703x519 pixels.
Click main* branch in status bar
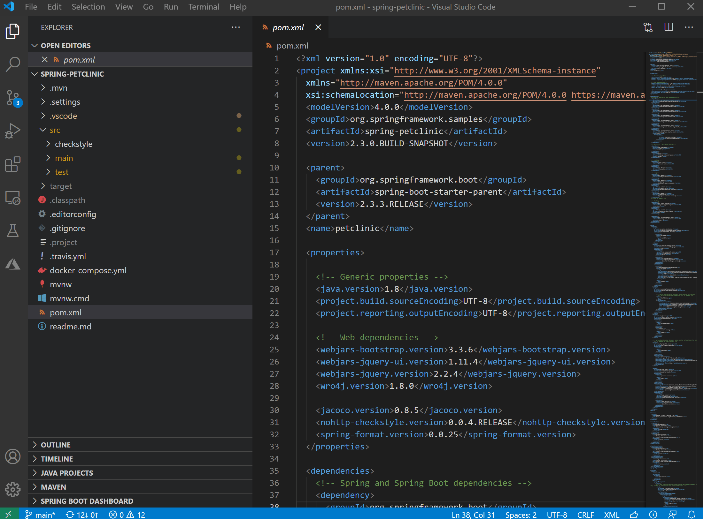(41, 515)
